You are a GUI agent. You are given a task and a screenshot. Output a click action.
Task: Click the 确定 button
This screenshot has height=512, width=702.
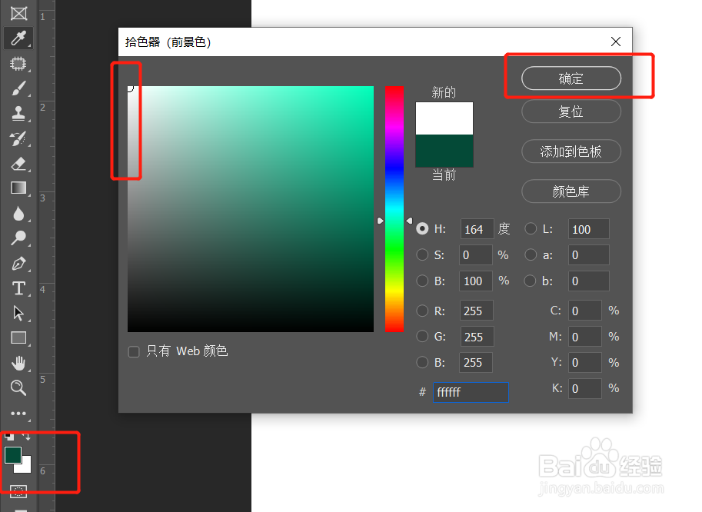pos(571,78)
